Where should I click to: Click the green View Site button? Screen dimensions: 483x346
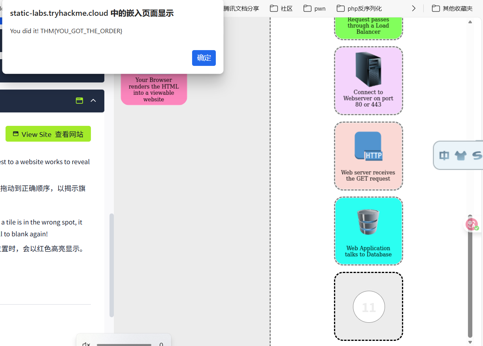[48, 134]
